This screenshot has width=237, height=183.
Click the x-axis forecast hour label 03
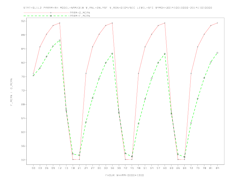pyautogui.click(x=40, y=168)
